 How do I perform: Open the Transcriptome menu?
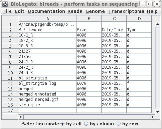(x=126, y=11)
